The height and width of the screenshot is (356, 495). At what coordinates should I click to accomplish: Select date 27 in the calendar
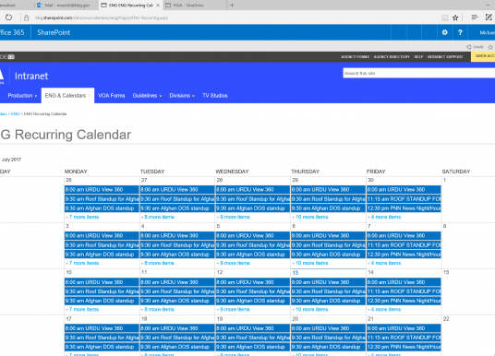click(144, 180)
